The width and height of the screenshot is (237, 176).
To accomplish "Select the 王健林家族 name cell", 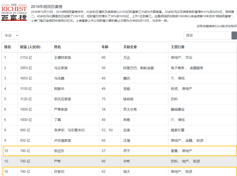I will [63, 57].
